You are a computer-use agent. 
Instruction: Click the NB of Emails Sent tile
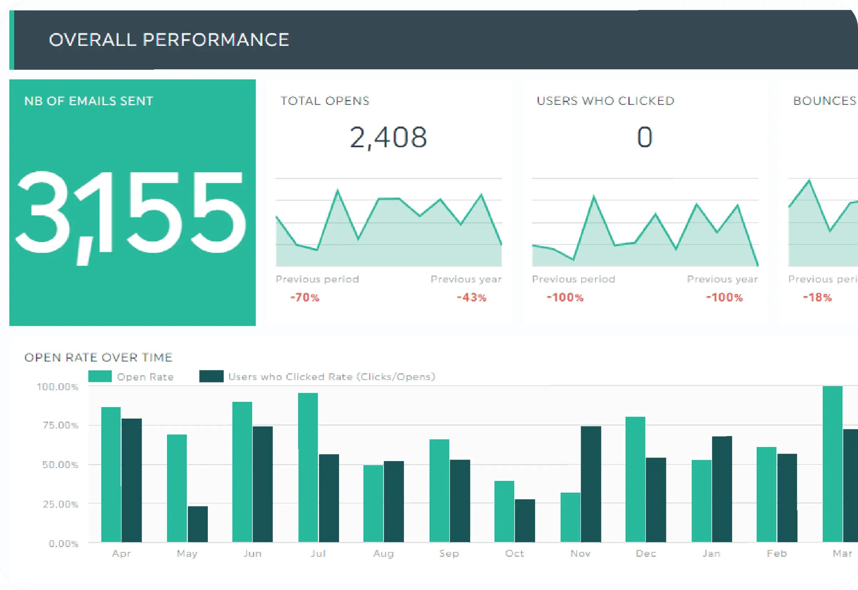pyautogui.click(x=132, y=202)
